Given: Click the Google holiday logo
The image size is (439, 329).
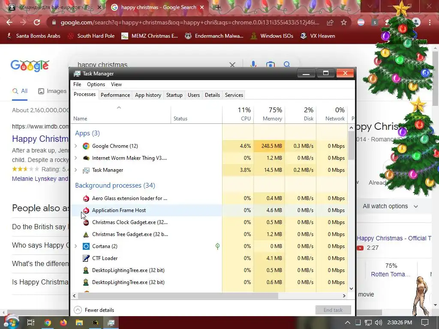Looking at the screenshot, I should tap(30, 66).
